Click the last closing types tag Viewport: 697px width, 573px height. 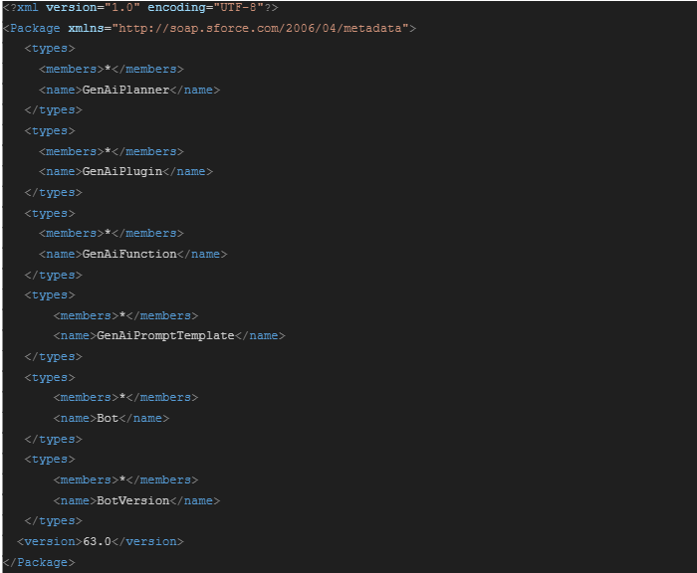[x=54, y=521]
